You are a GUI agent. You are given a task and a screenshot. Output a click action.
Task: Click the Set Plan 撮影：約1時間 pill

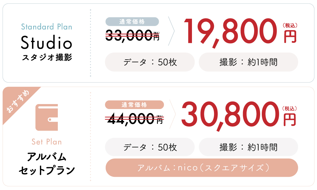[x=248, y=147]
